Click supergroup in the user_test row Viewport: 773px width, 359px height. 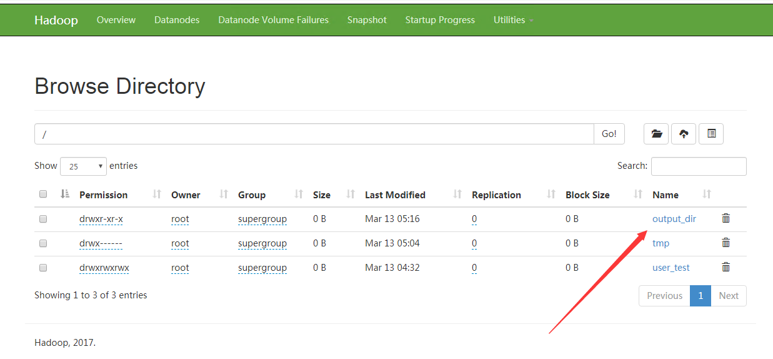tap(262, 268)
